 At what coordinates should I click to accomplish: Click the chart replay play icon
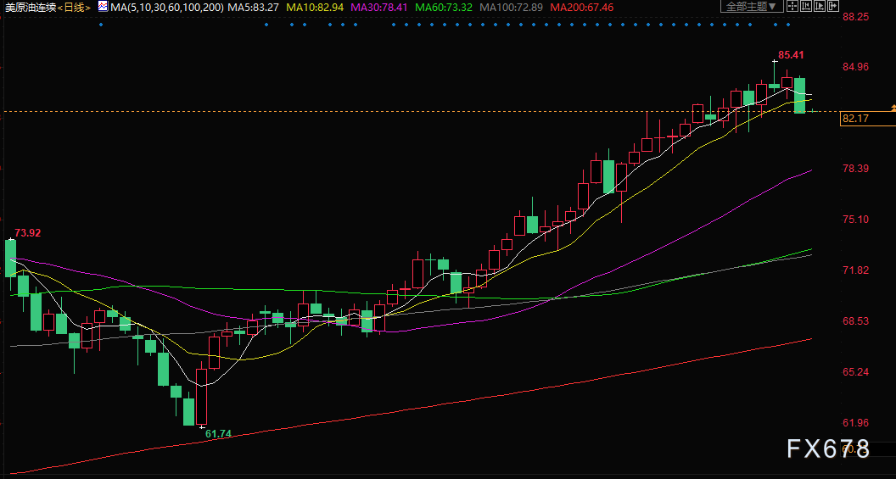point(820,6)
